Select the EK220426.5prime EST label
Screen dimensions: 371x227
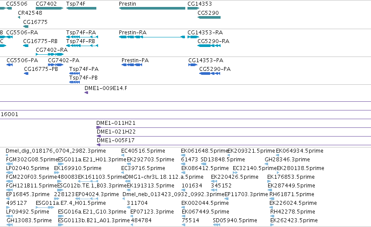[x=235, y=177]
